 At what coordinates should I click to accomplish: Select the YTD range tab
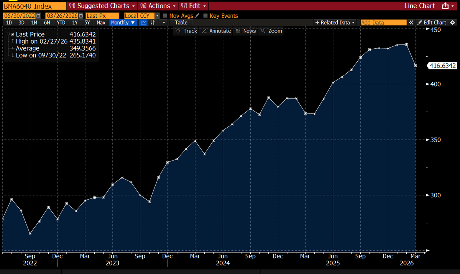coord(61,23)
